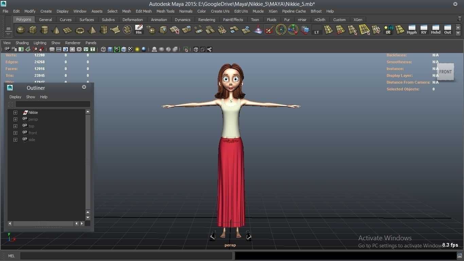This screenshot has width=464, height=261.
Task: Open the viewport Lighting menu
Action: (40, 43)
